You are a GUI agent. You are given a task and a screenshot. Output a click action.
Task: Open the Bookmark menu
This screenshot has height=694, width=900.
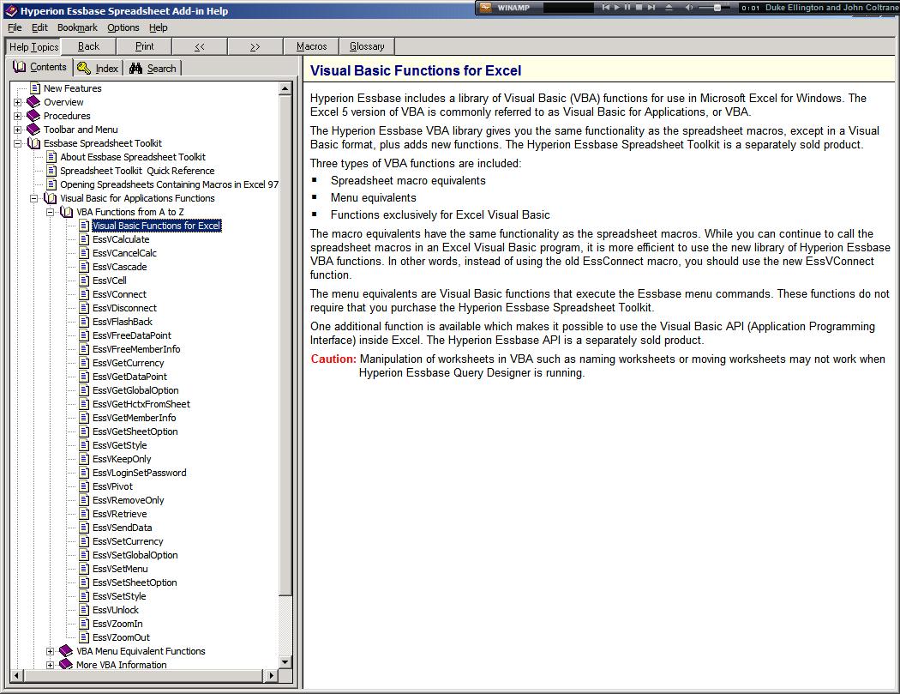point(76,27)
